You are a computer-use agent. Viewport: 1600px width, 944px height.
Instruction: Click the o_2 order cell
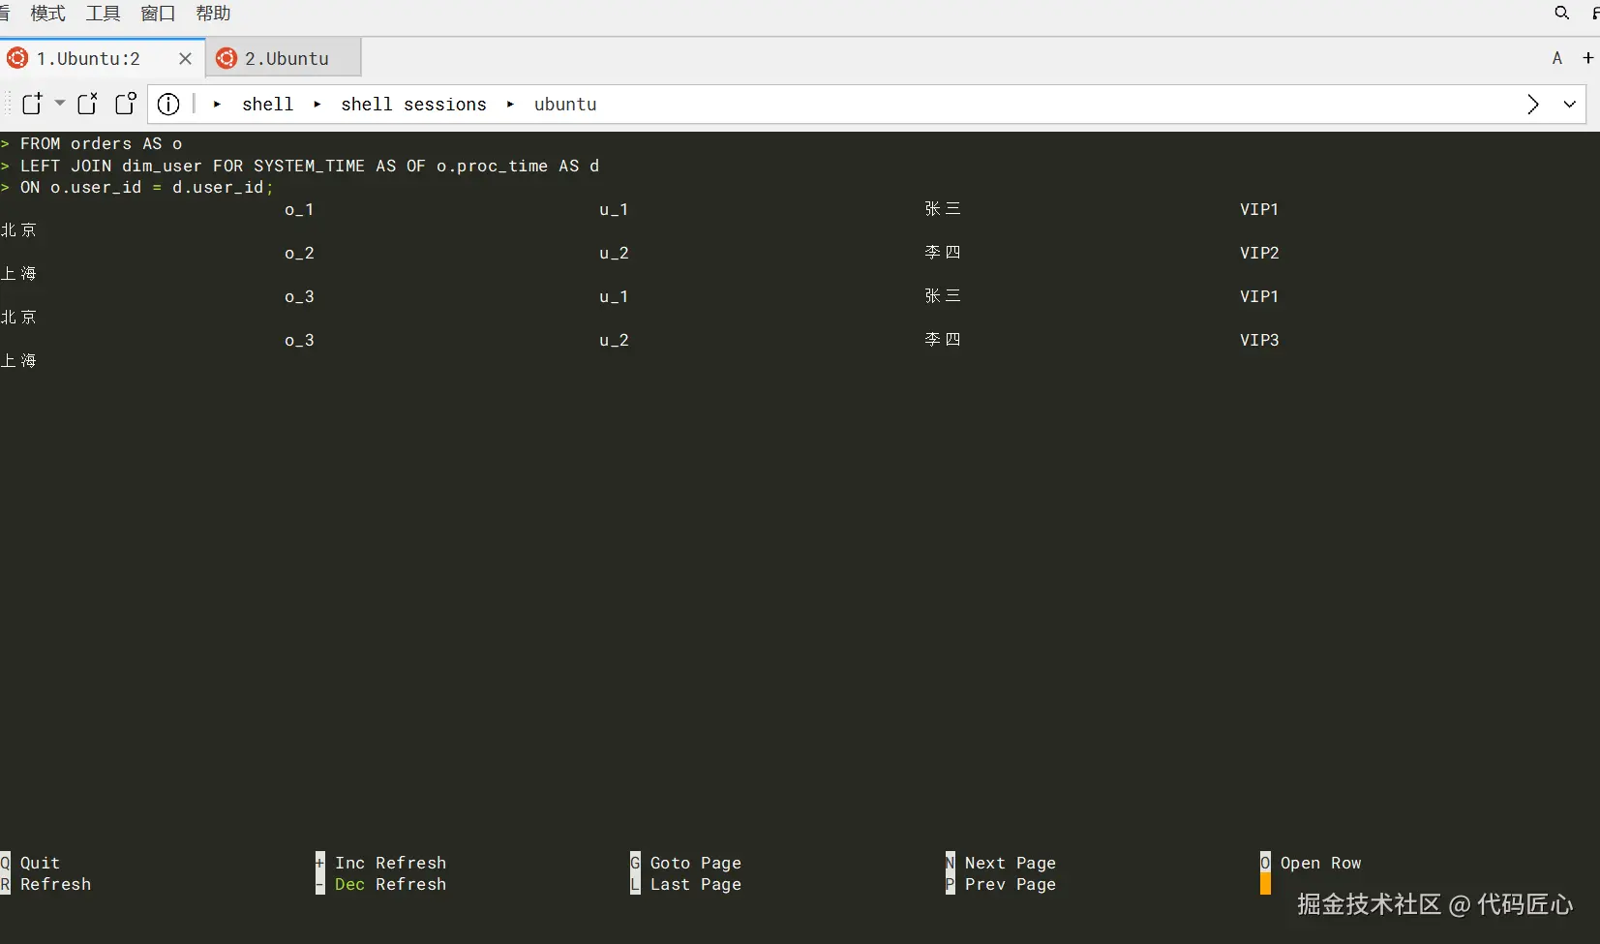click(299, 253)
